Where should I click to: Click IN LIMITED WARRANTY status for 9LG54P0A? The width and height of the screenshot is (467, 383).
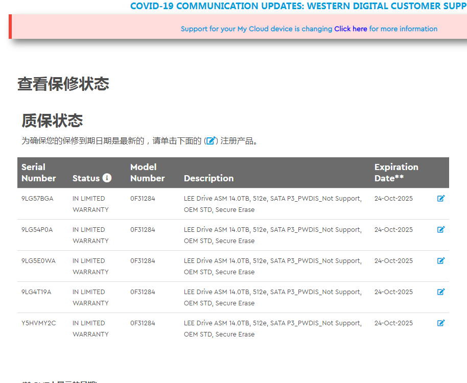[x=90, y=235]
